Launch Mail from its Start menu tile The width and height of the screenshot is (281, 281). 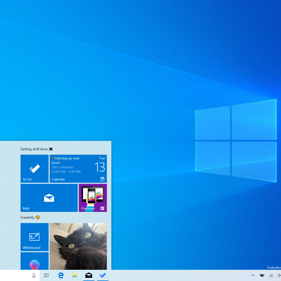49,198
